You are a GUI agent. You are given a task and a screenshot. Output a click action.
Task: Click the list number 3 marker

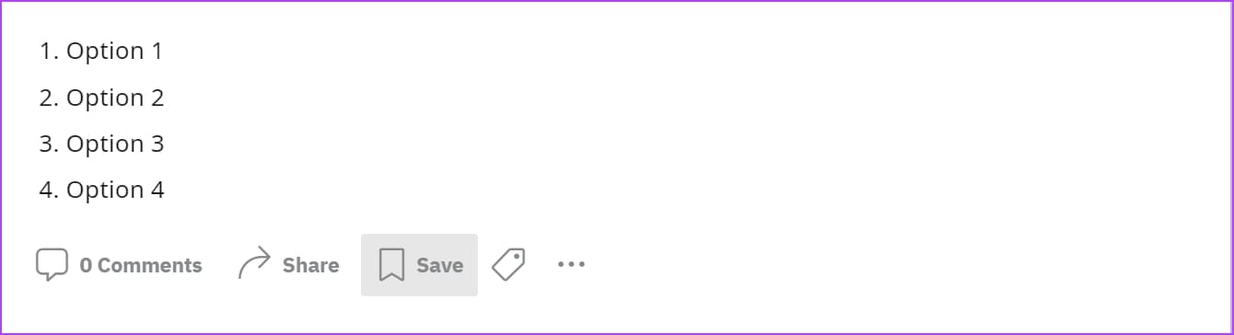(x=49, y=144)
